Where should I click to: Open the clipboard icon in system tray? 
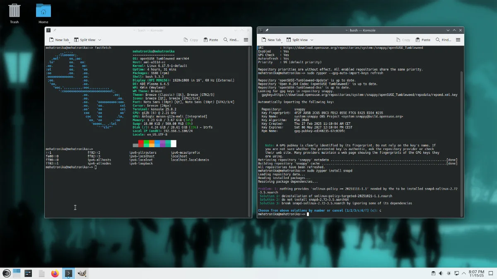(433, 273)
